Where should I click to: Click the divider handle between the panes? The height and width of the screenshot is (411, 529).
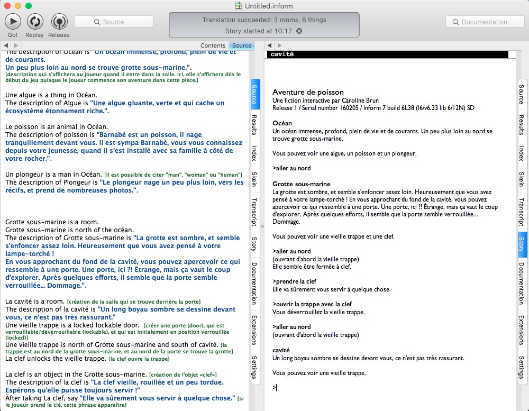(259, 226)
